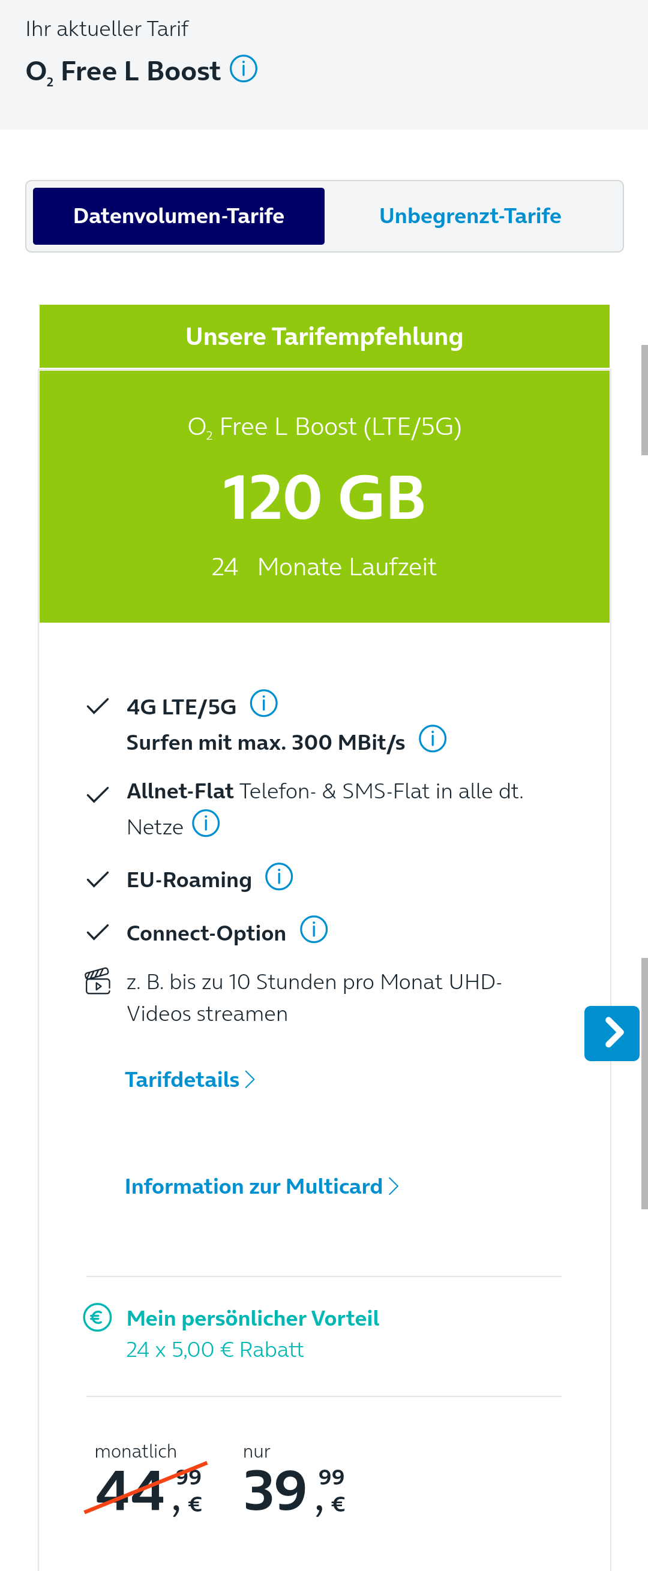Screen dimensions: 648x1571
Task: Tap the green 120 GB tariff banner
Action: [x=325, y=497]
